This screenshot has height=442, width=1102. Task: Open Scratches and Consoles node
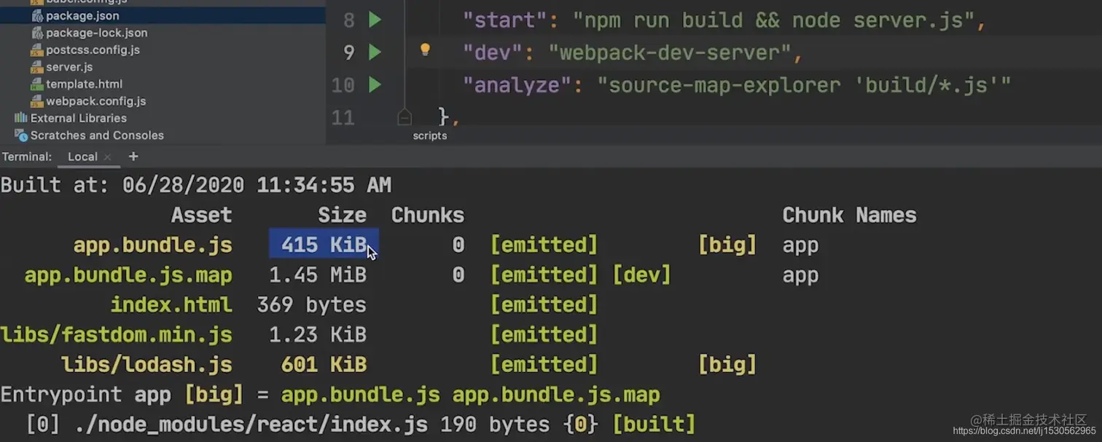[97, 135]
